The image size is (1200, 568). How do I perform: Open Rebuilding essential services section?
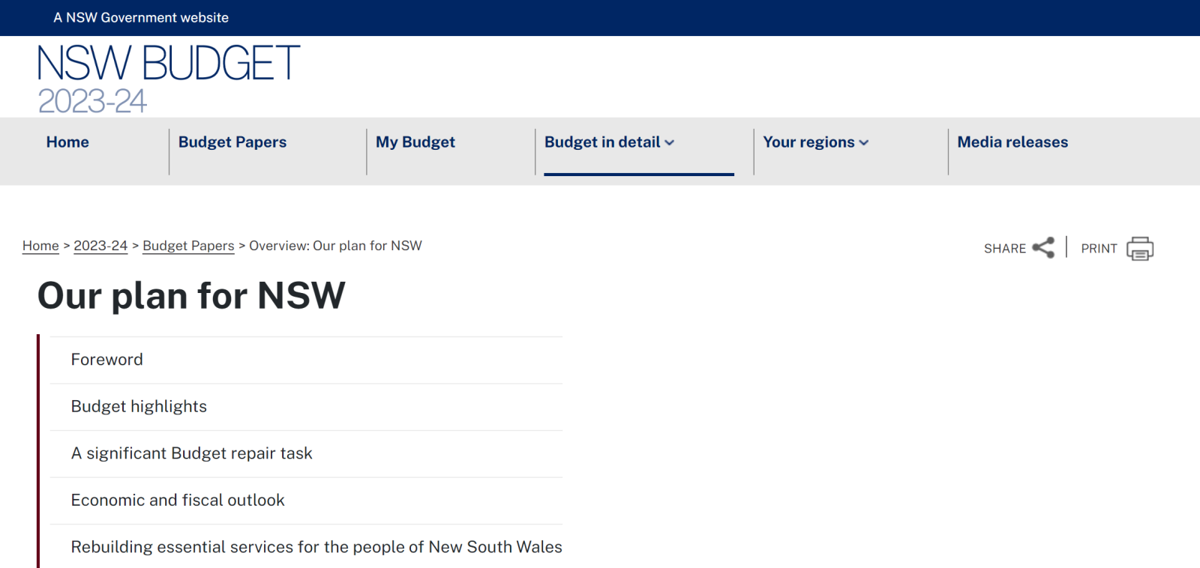click(316, 547)
